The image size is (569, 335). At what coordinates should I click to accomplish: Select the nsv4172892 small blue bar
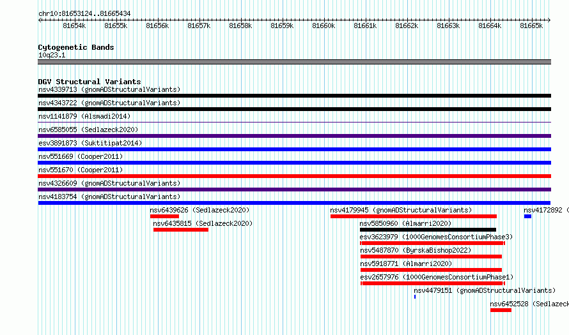[527, 216]
